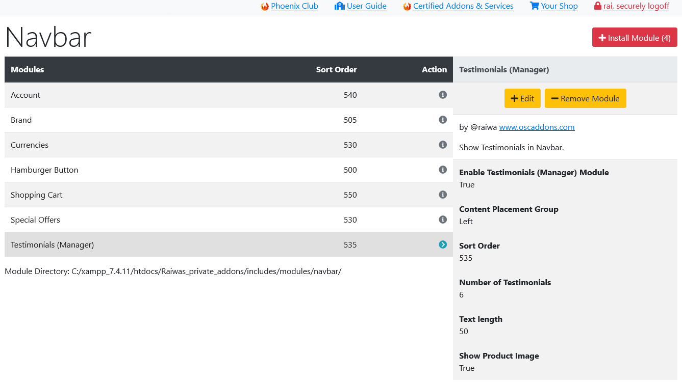The width and height of the screenshot is (682, 382).
Task: Click the info icon in Hamburger Button row
Action: point(443,170)
